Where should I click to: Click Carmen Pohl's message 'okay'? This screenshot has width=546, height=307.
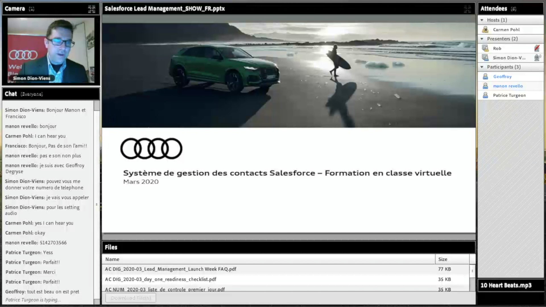[25, 233]
